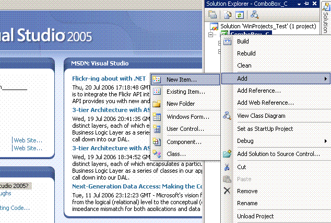Click the Solution Explorer side tab
The image size is (331, 223).
pyautogui.click(x=326, y=18)
